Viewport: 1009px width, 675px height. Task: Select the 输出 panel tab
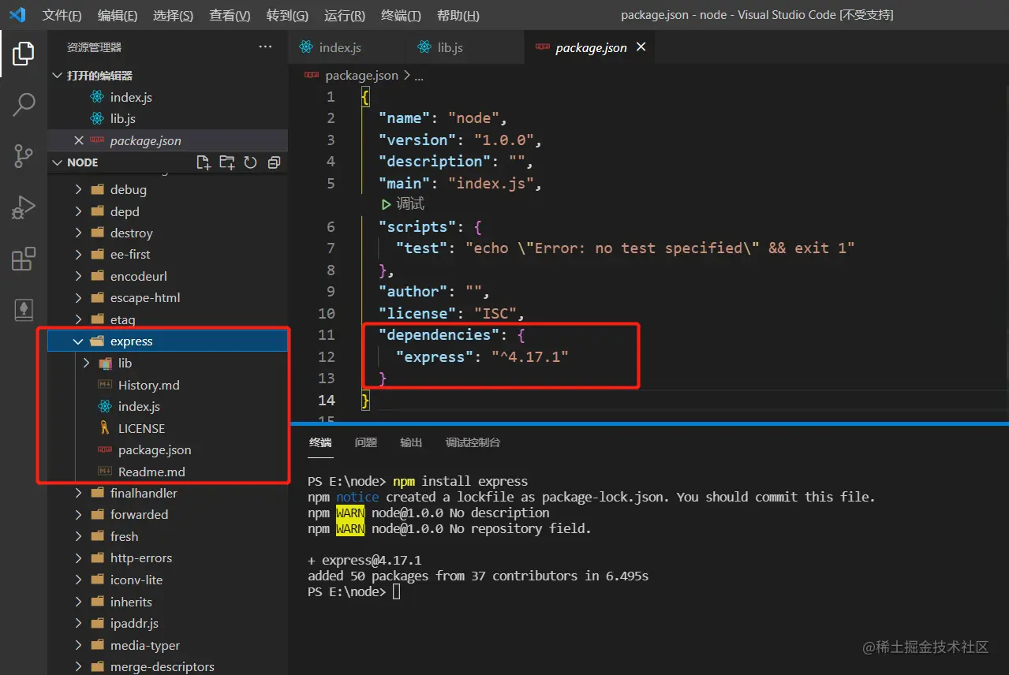(411, 442)
